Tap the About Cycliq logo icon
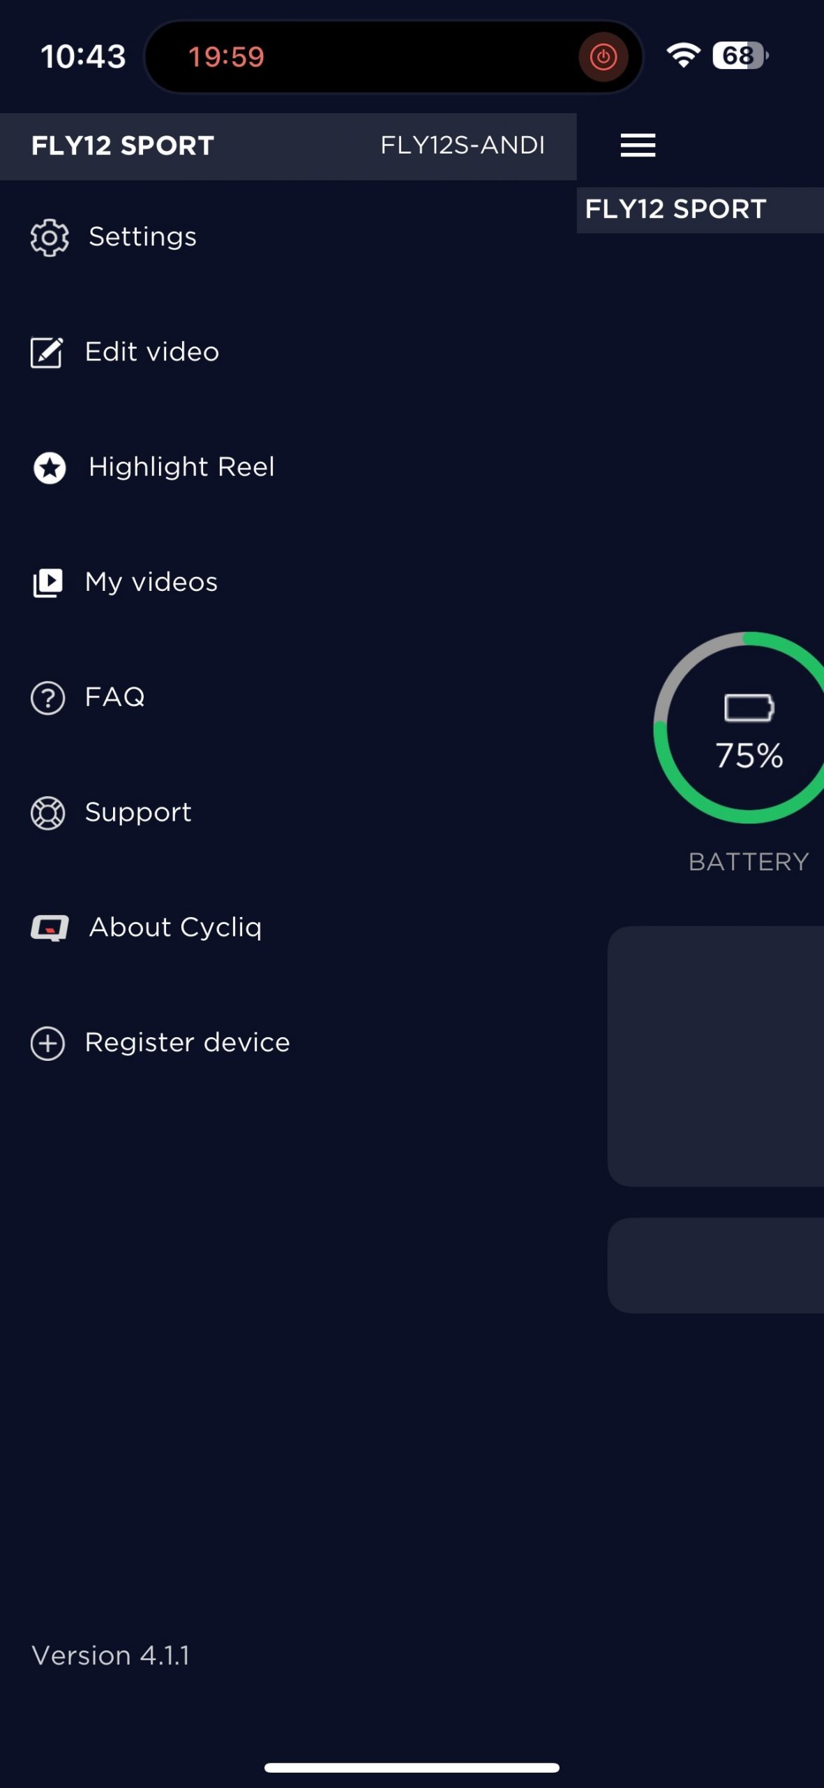Viewport: 824px width, 1788px height. (50, 928)
